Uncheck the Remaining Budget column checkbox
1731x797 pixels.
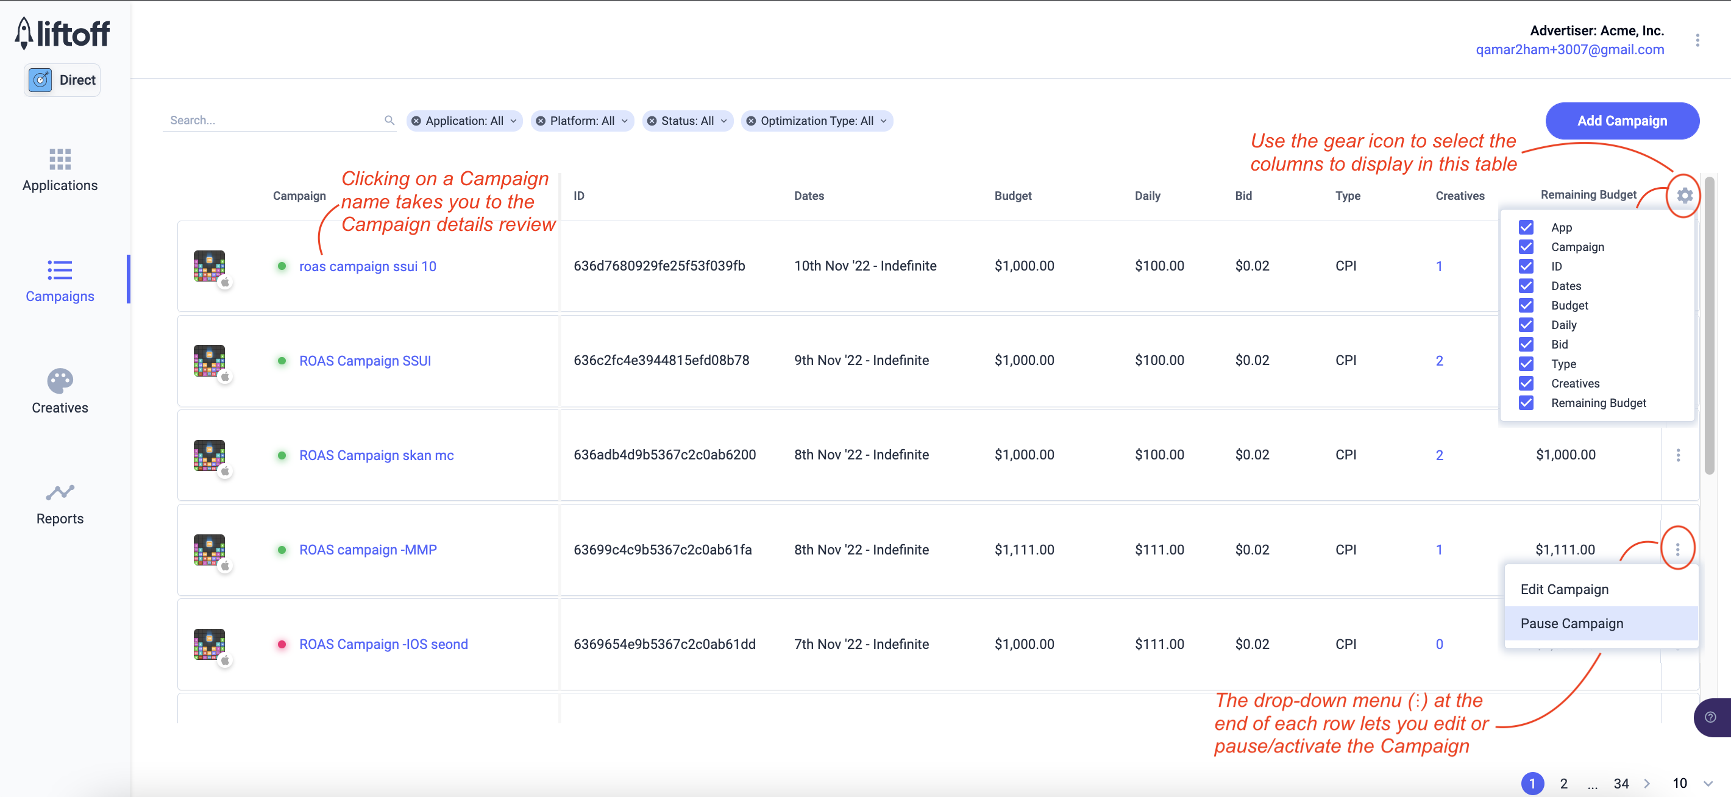pos(1526,403)
